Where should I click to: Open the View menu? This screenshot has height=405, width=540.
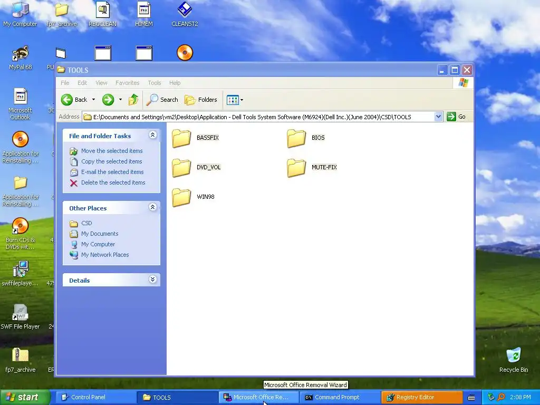(102, 83)
